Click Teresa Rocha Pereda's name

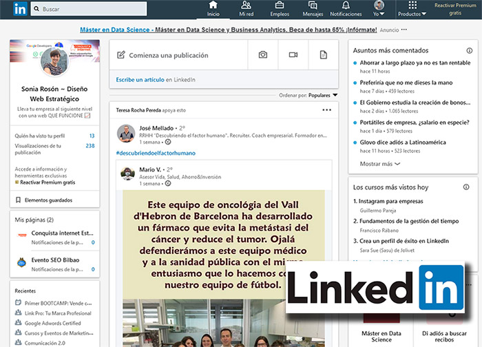pos(138,110)
